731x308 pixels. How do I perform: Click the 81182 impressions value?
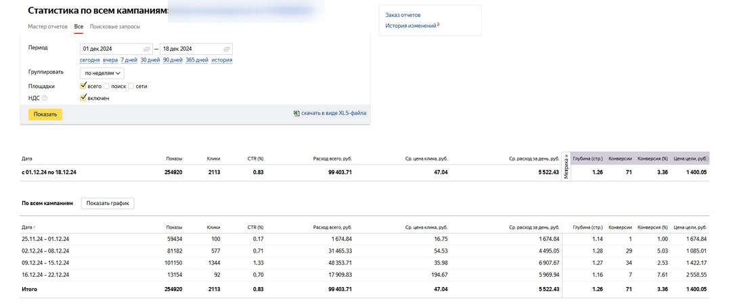coord(175,251)
